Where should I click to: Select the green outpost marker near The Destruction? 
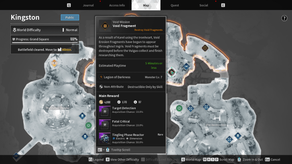[179, 108]
